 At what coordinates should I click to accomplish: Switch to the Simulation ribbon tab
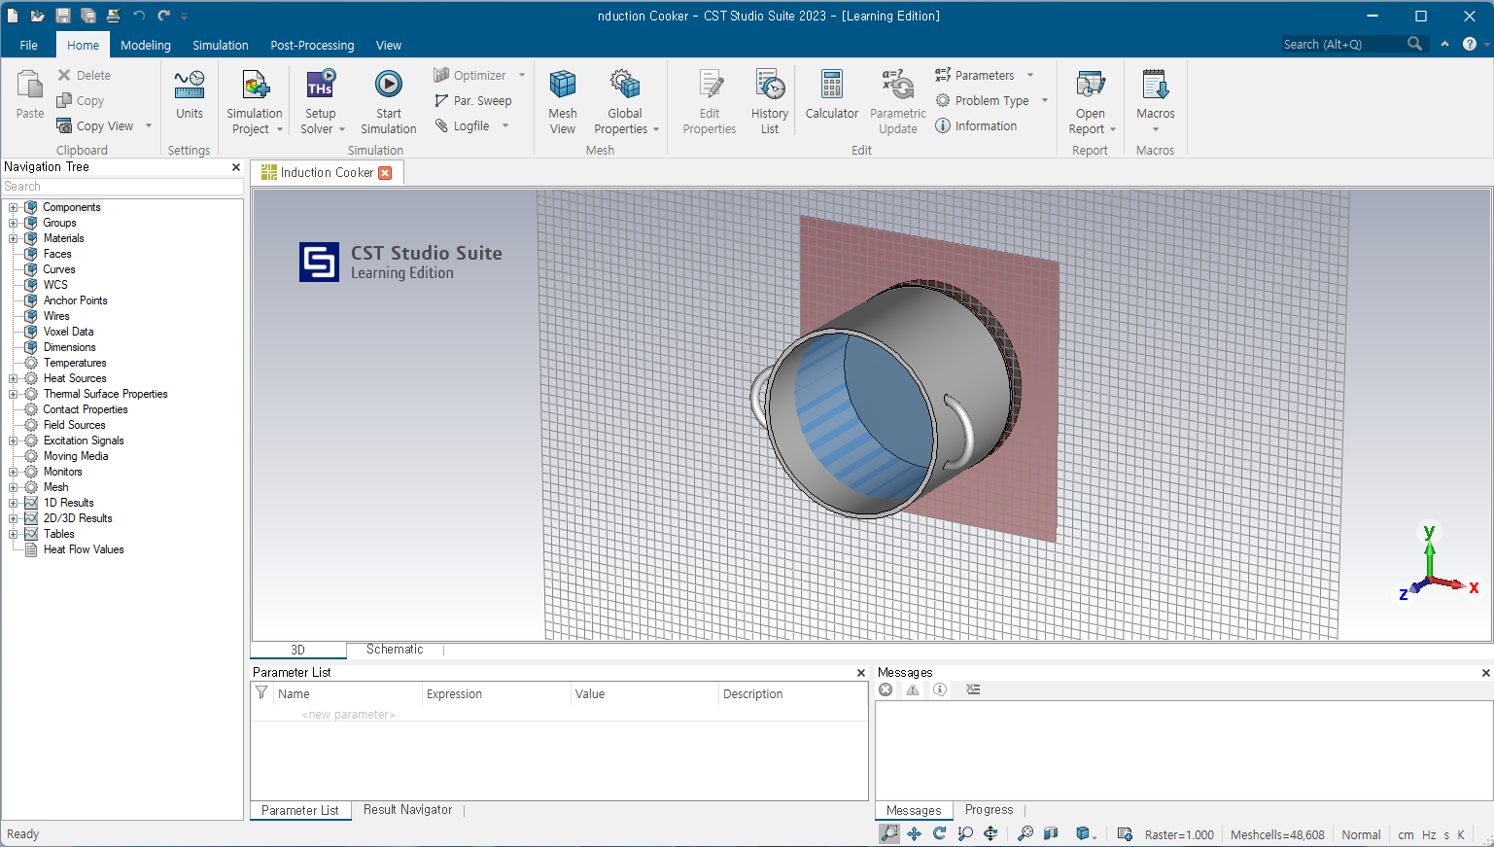point(221,45)
